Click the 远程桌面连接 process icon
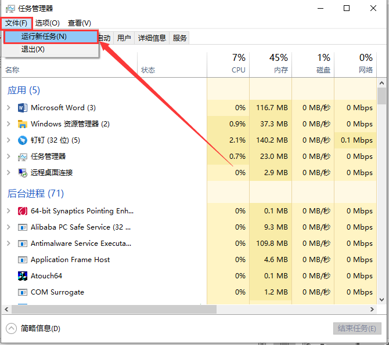The width and height of the screenshot is (389, 345). tap(23, 173)
